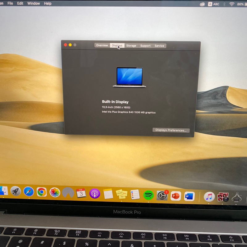
Task: Open System Information chip icon in dock
Action: tap(237, 198)
